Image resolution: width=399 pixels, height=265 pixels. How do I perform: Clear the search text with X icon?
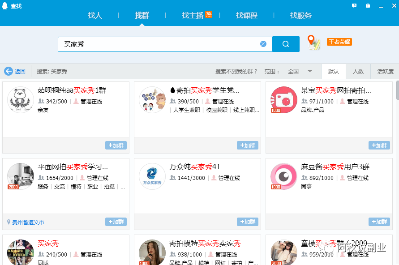[x=263, y=44]
